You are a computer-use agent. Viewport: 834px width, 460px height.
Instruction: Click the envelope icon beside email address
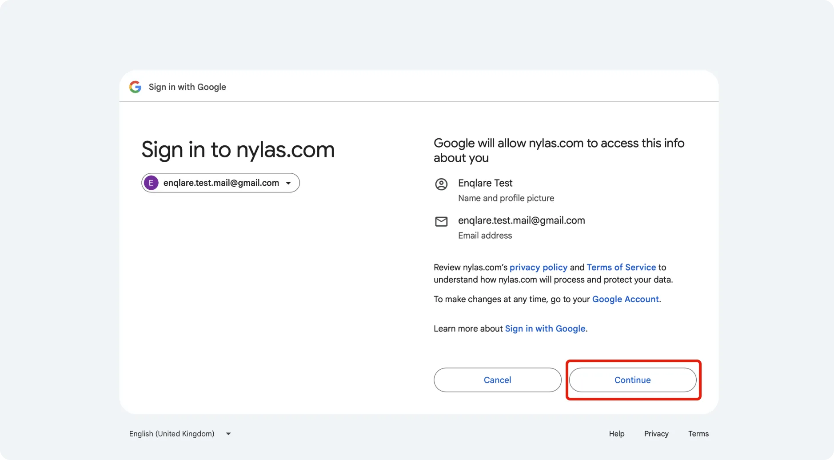[x=441, y=221]
